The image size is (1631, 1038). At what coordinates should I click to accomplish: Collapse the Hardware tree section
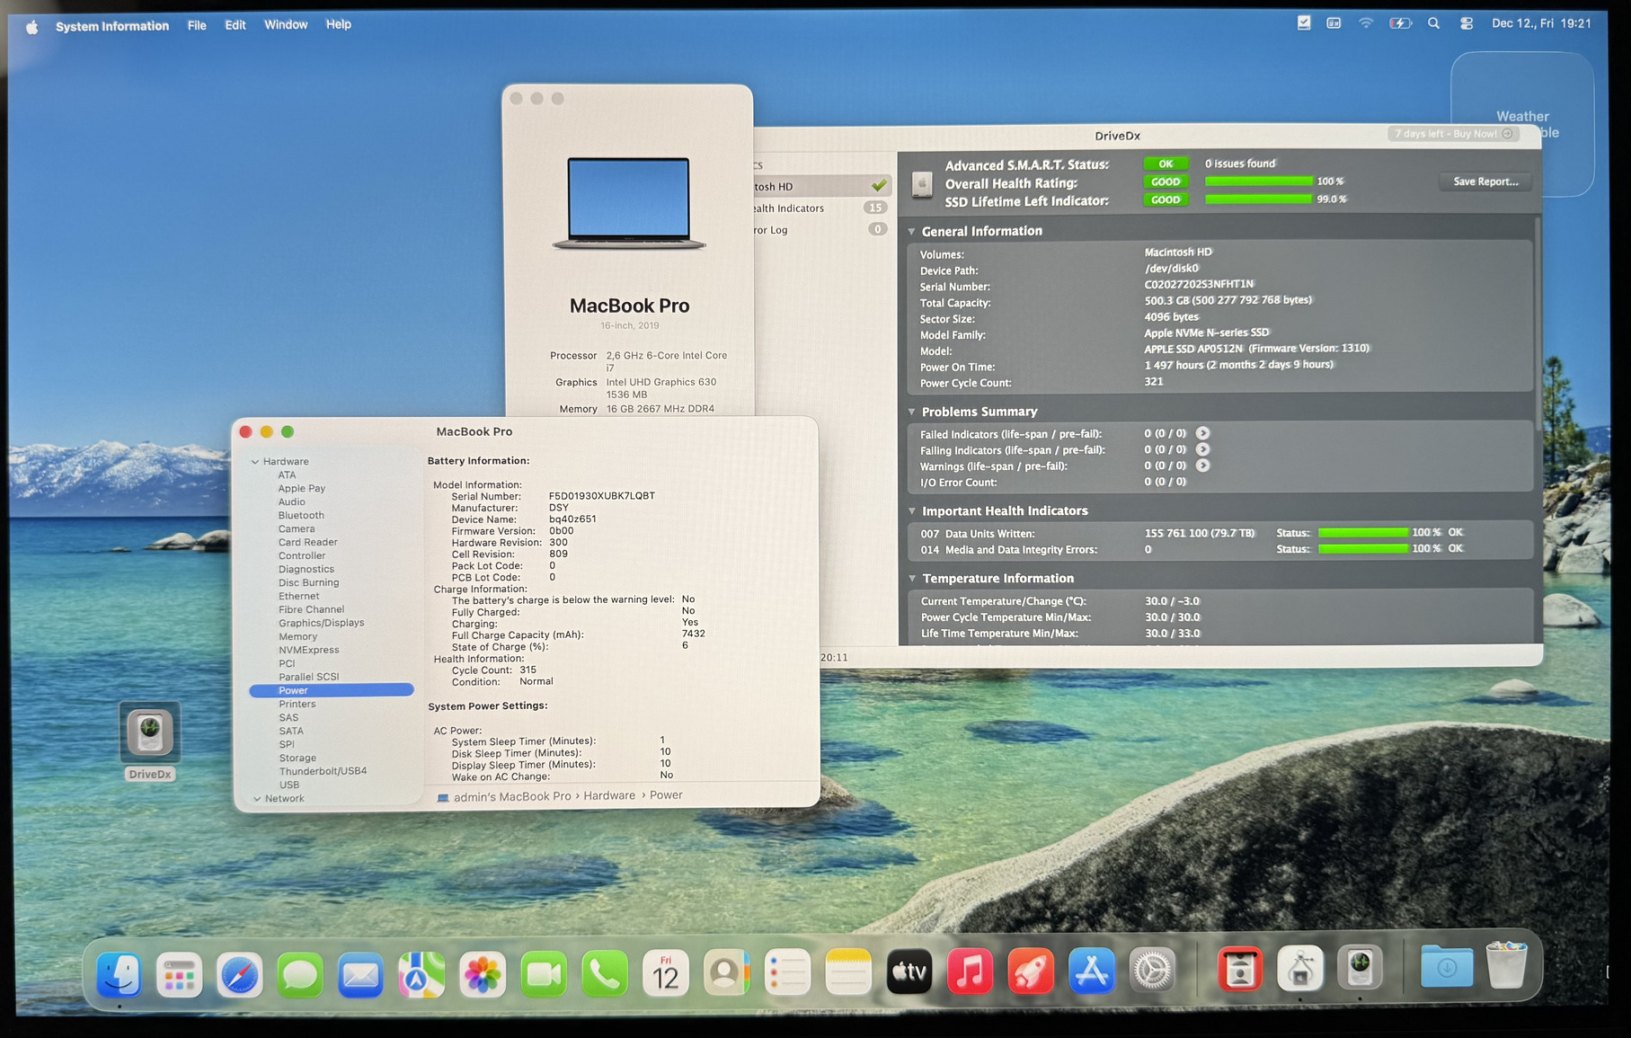coord(255,462)
